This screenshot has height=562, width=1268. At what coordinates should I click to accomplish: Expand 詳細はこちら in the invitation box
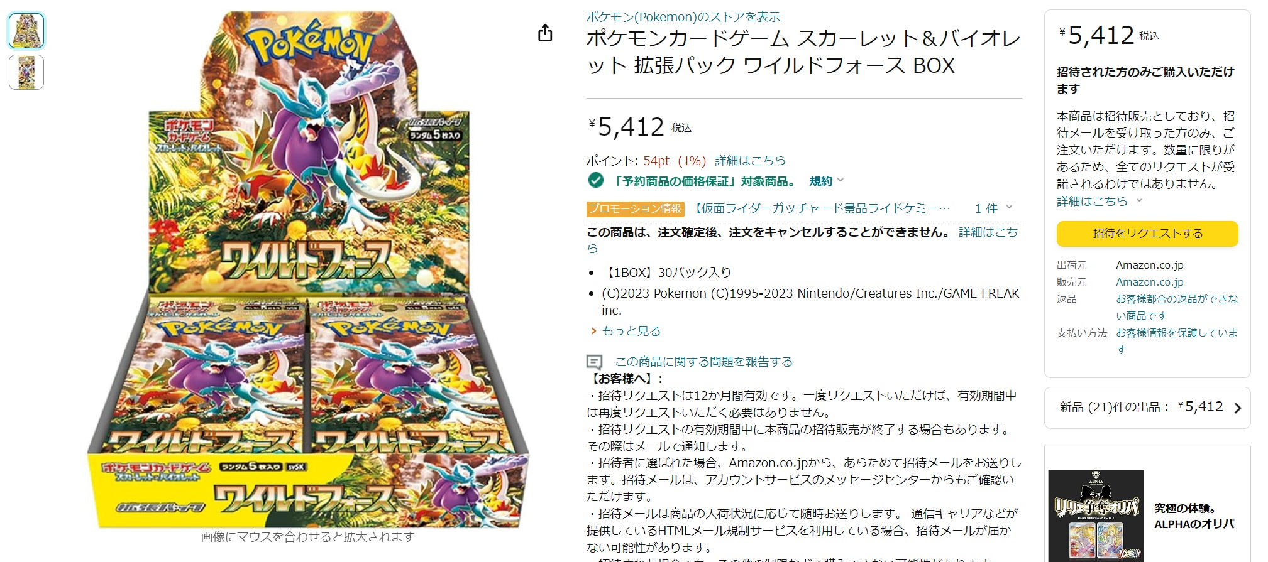pos(1100,201)
